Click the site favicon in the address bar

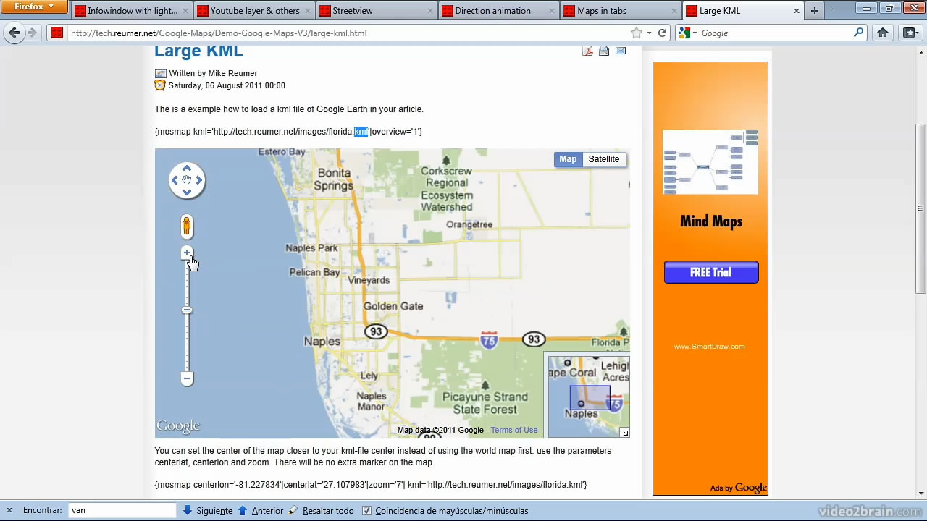point(56,33)
